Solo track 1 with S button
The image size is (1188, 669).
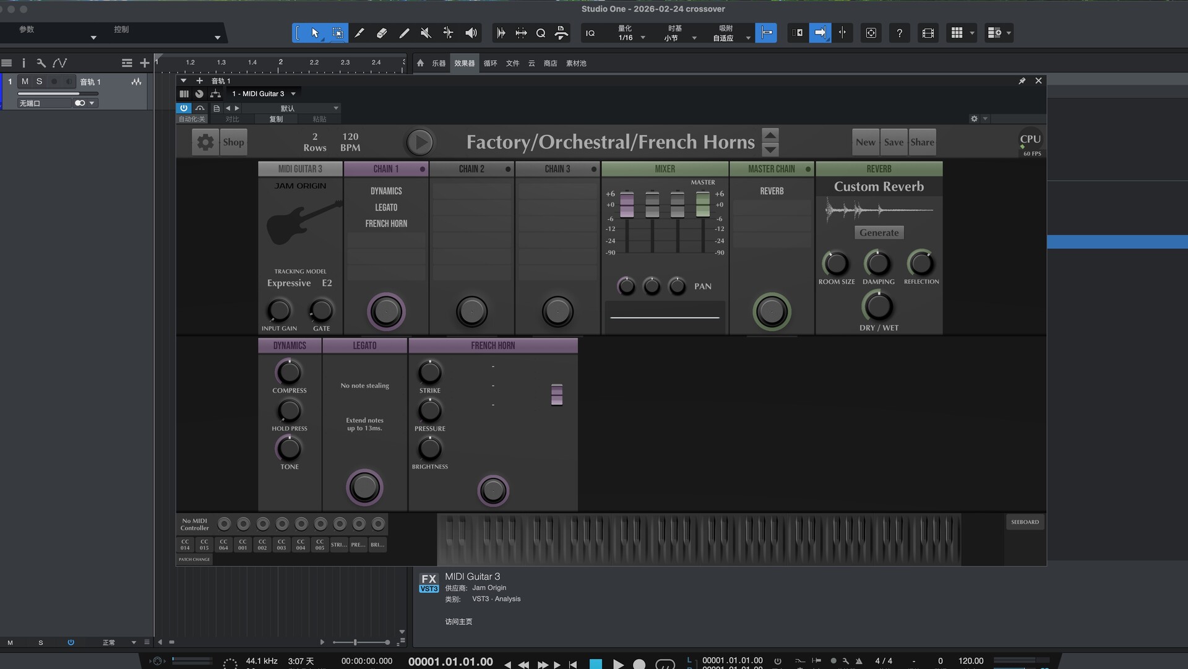40,81
